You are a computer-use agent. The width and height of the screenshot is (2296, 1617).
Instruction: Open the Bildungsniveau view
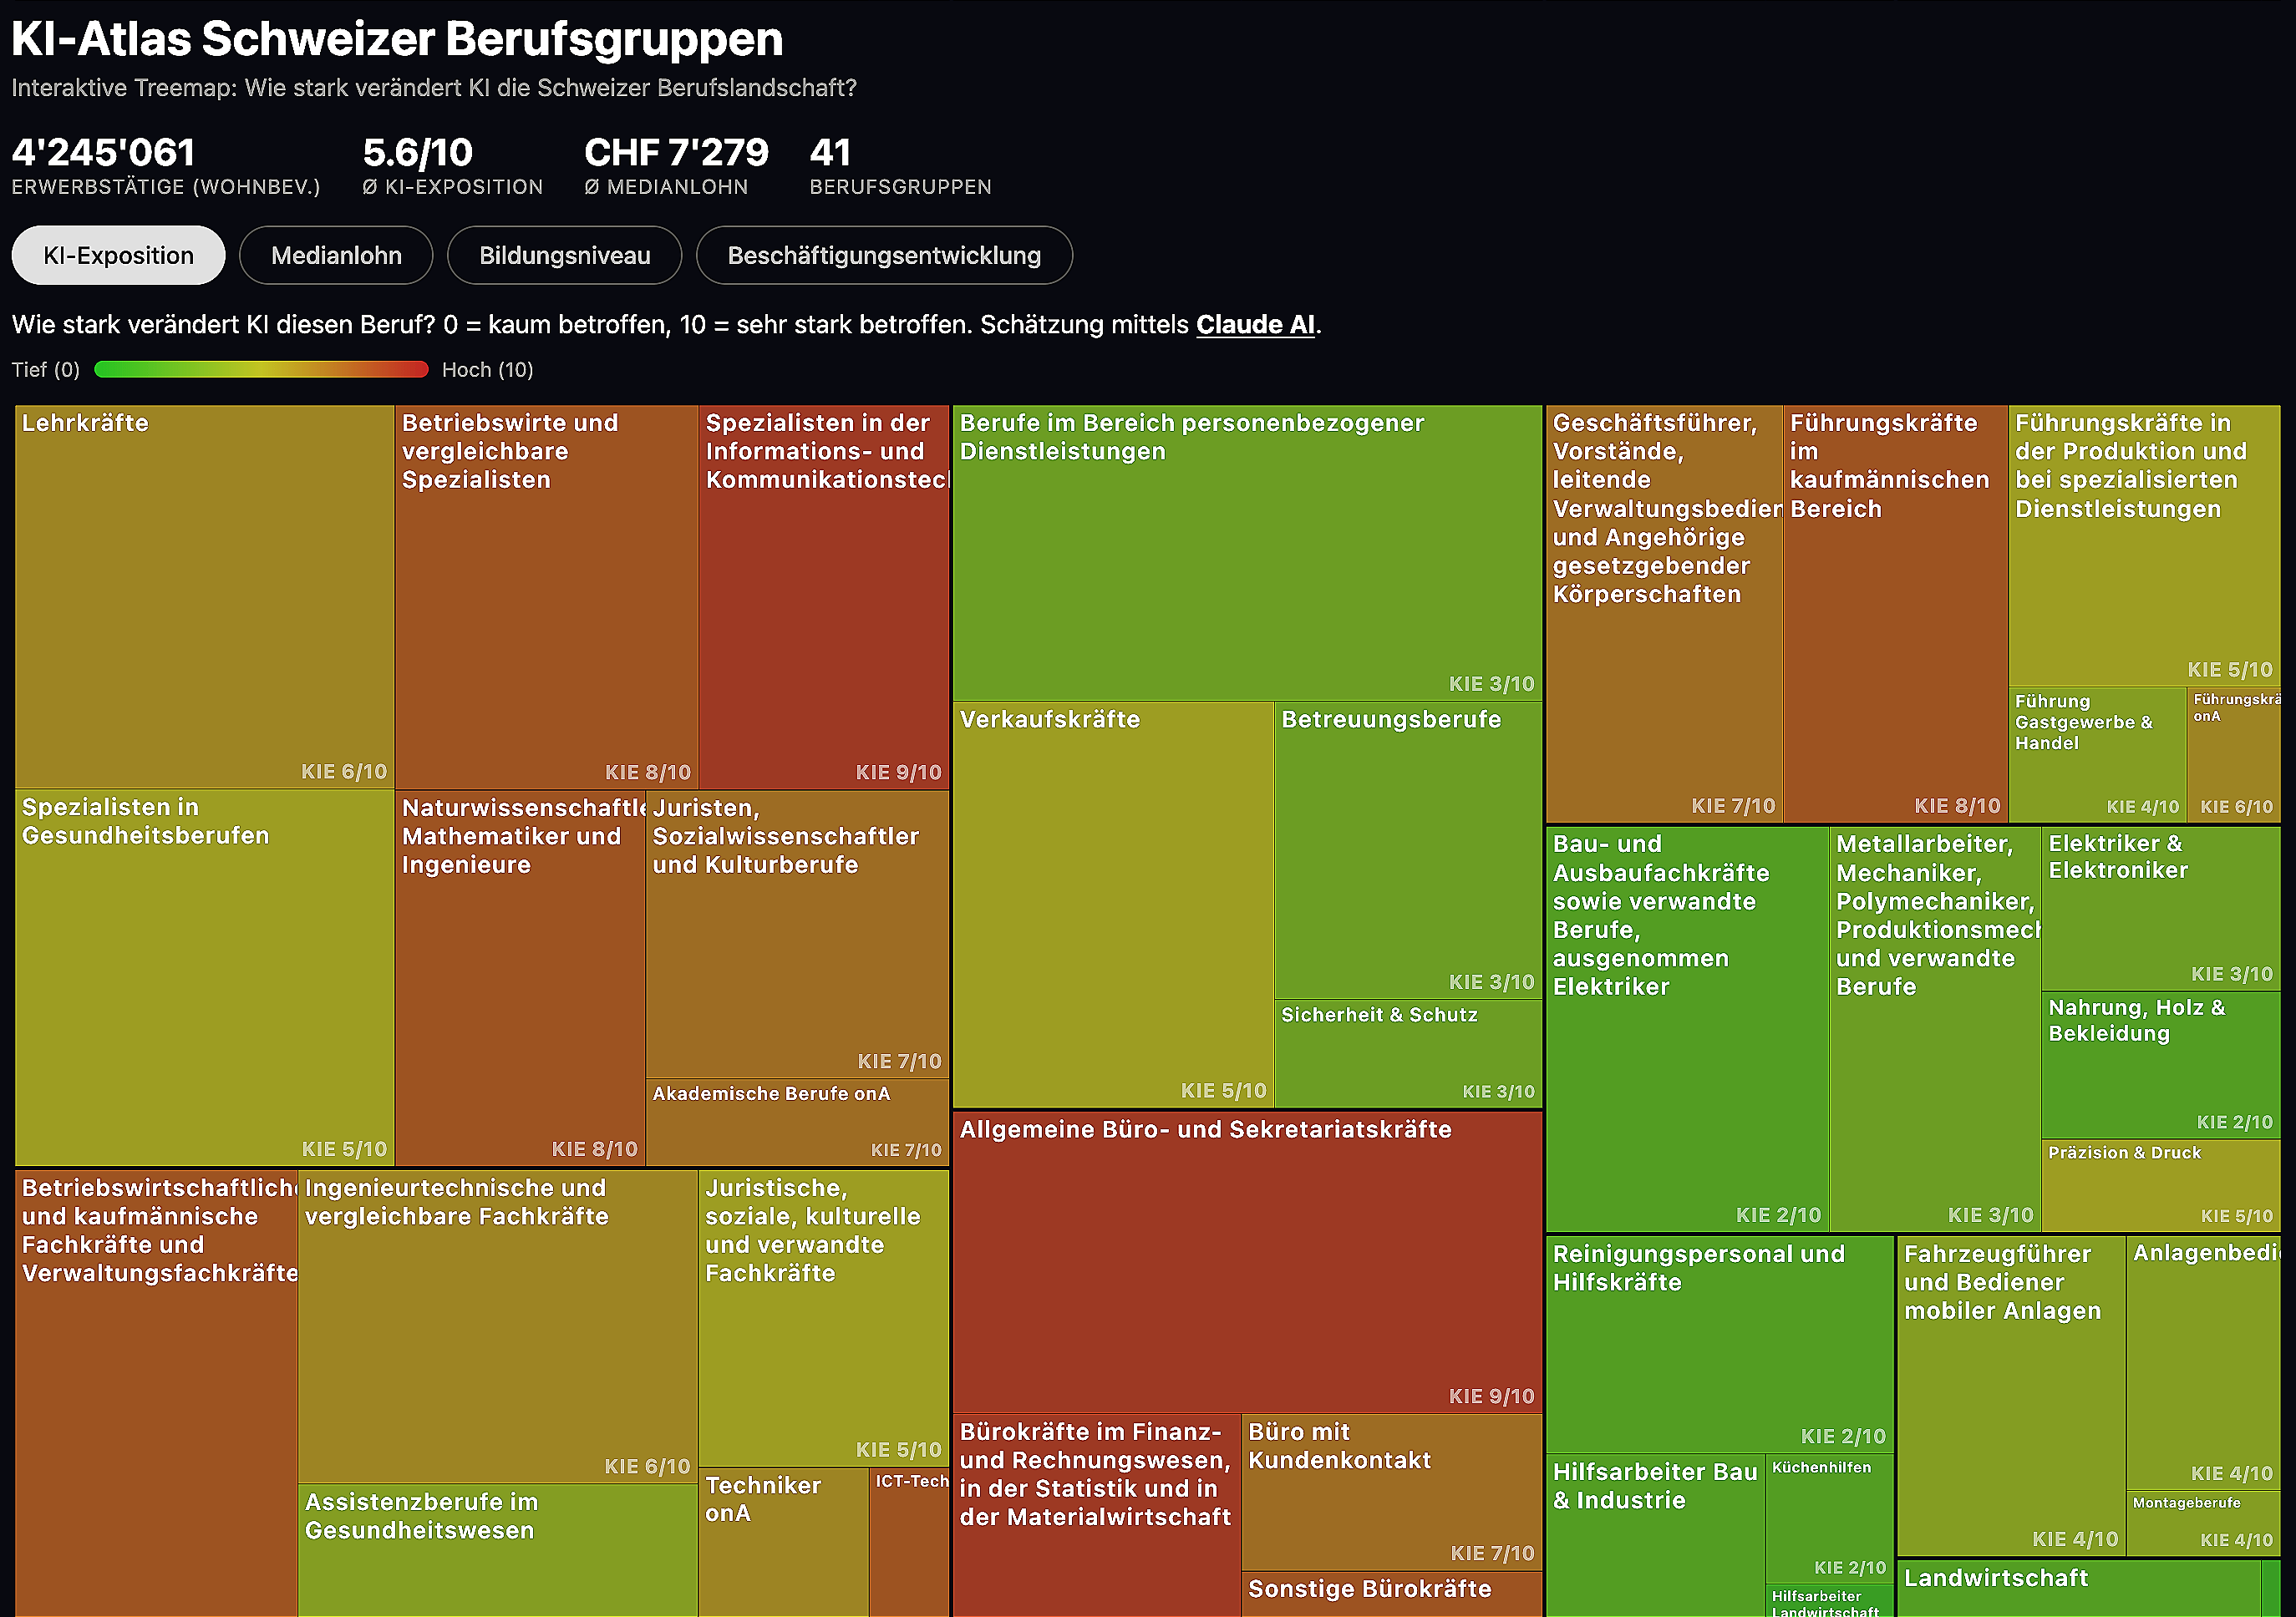click(564, 256)
